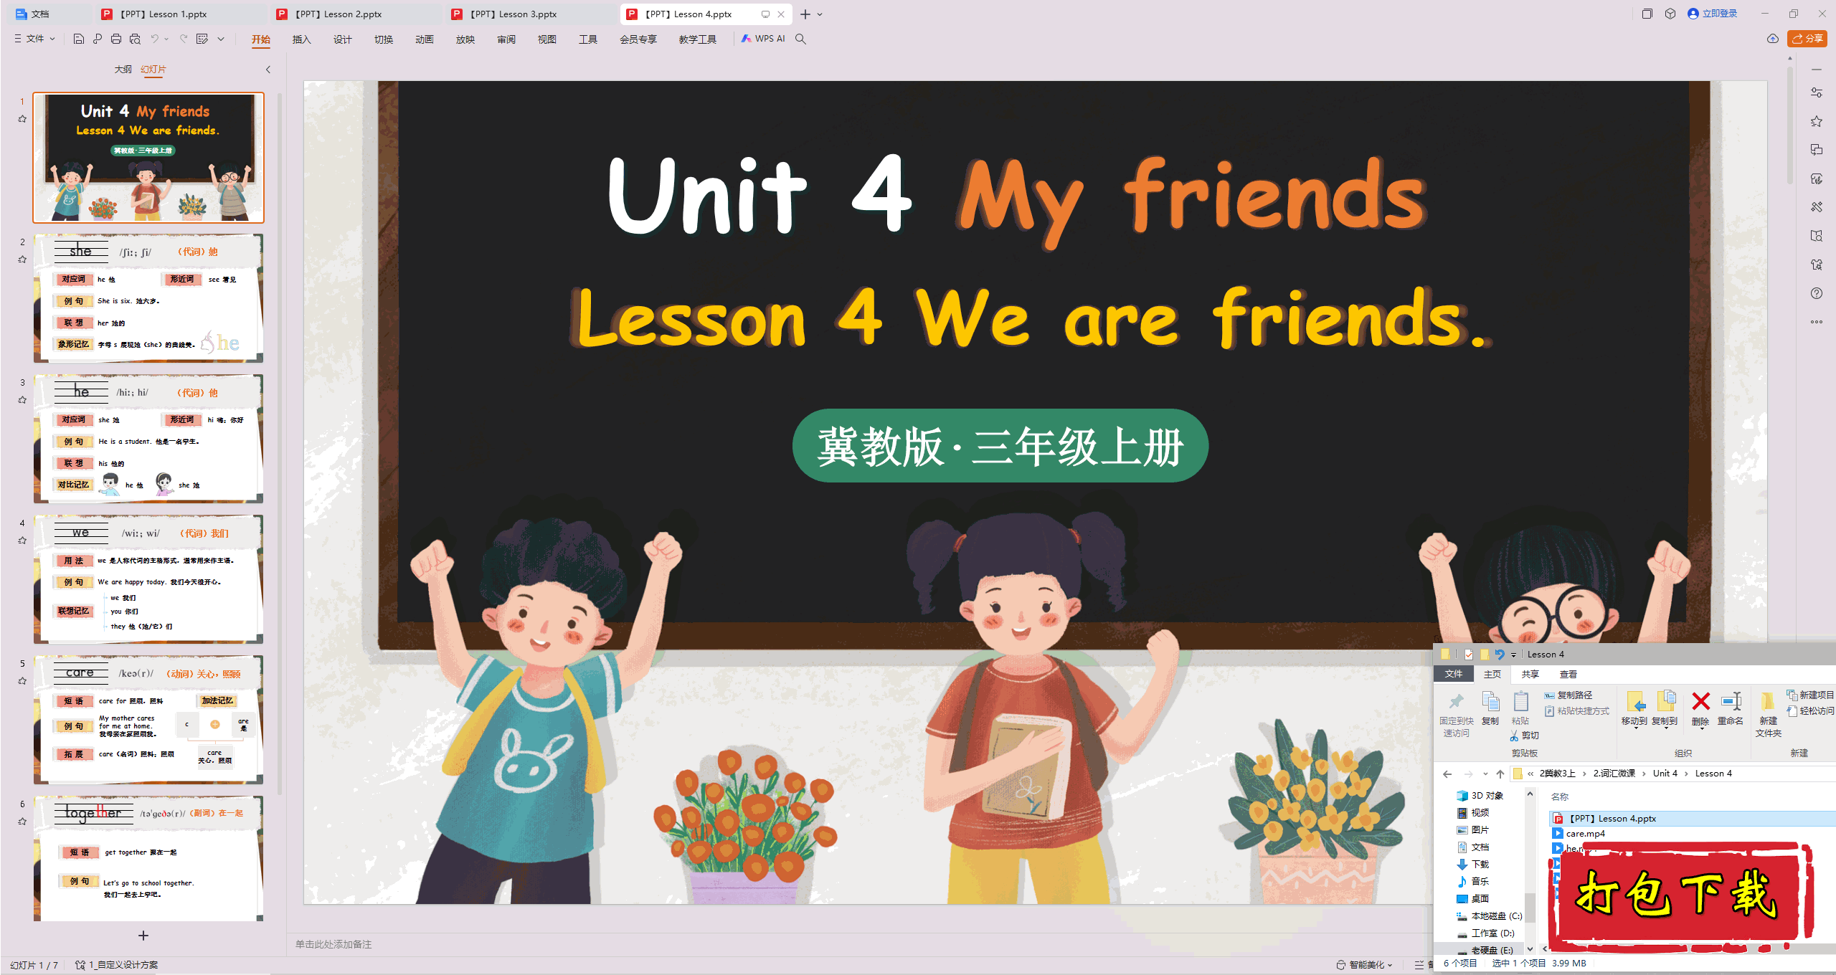Open the star animation icon in right sidebar
This screenshot has height=975, width=1836.
1816,121
